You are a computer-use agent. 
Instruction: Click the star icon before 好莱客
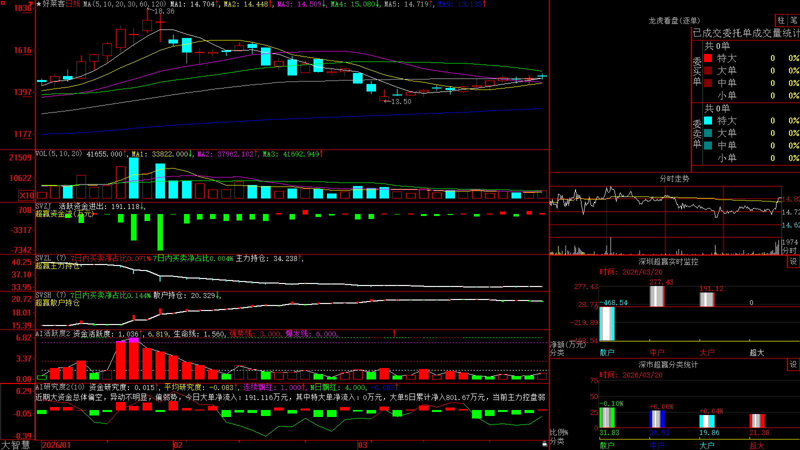[x=39, y=4]
